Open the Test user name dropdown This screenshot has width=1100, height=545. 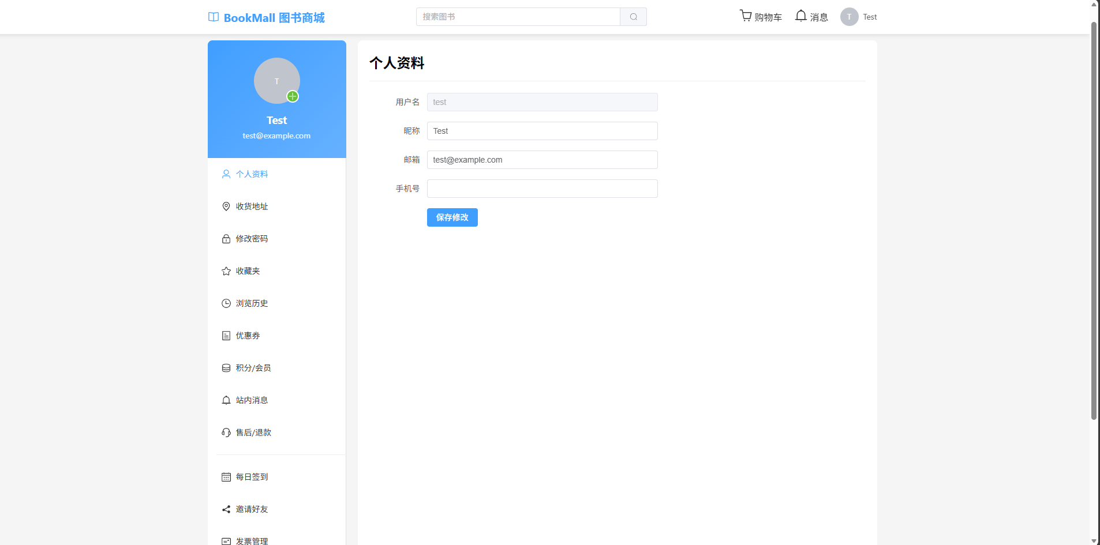870,17
